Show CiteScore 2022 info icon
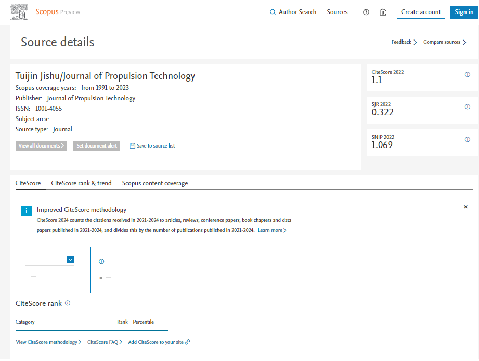The height and width of the screenshot is (361, 479). pos(467,75)
